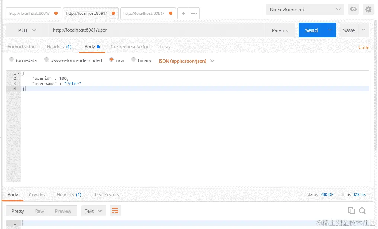The width and height of the screenshot is (378, 229).
Task: Open response Headers (1) tab
Action: coord(69,194)
